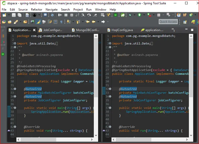Toggle Show Whitespace Characters pilcrow icon
Viewport: 199px width, 144px height.
[x=61, y=22]
